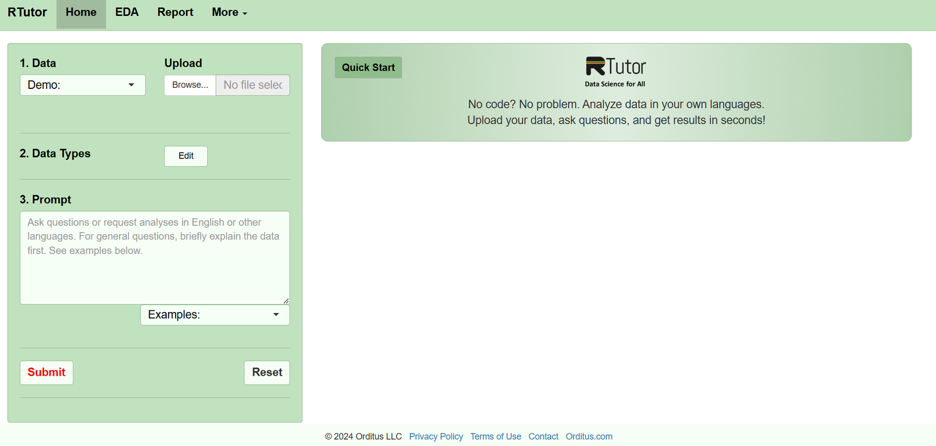The image size is (936, 446).
Task: Go to the Report tab
Action: point(175,12)
